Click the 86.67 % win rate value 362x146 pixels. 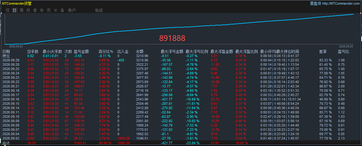[326, 86]
